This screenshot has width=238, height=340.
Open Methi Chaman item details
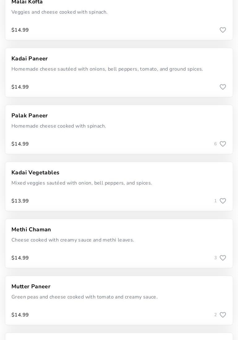tap(31, 229)
